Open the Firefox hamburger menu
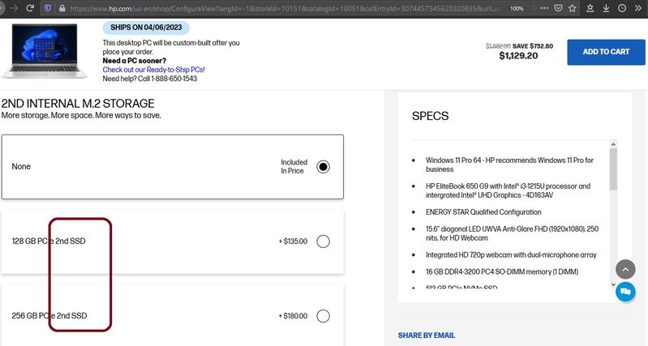The width and height of the screenshot is (648, 346). 638,7
